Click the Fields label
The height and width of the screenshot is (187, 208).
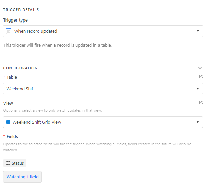(x=12, y=136)
